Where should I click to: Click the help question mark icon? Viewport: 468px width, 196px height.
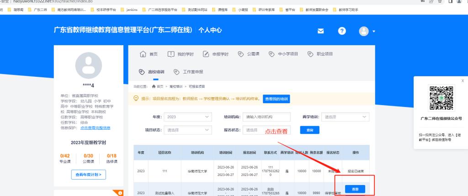pyautogui.click(x=342, y=31)
